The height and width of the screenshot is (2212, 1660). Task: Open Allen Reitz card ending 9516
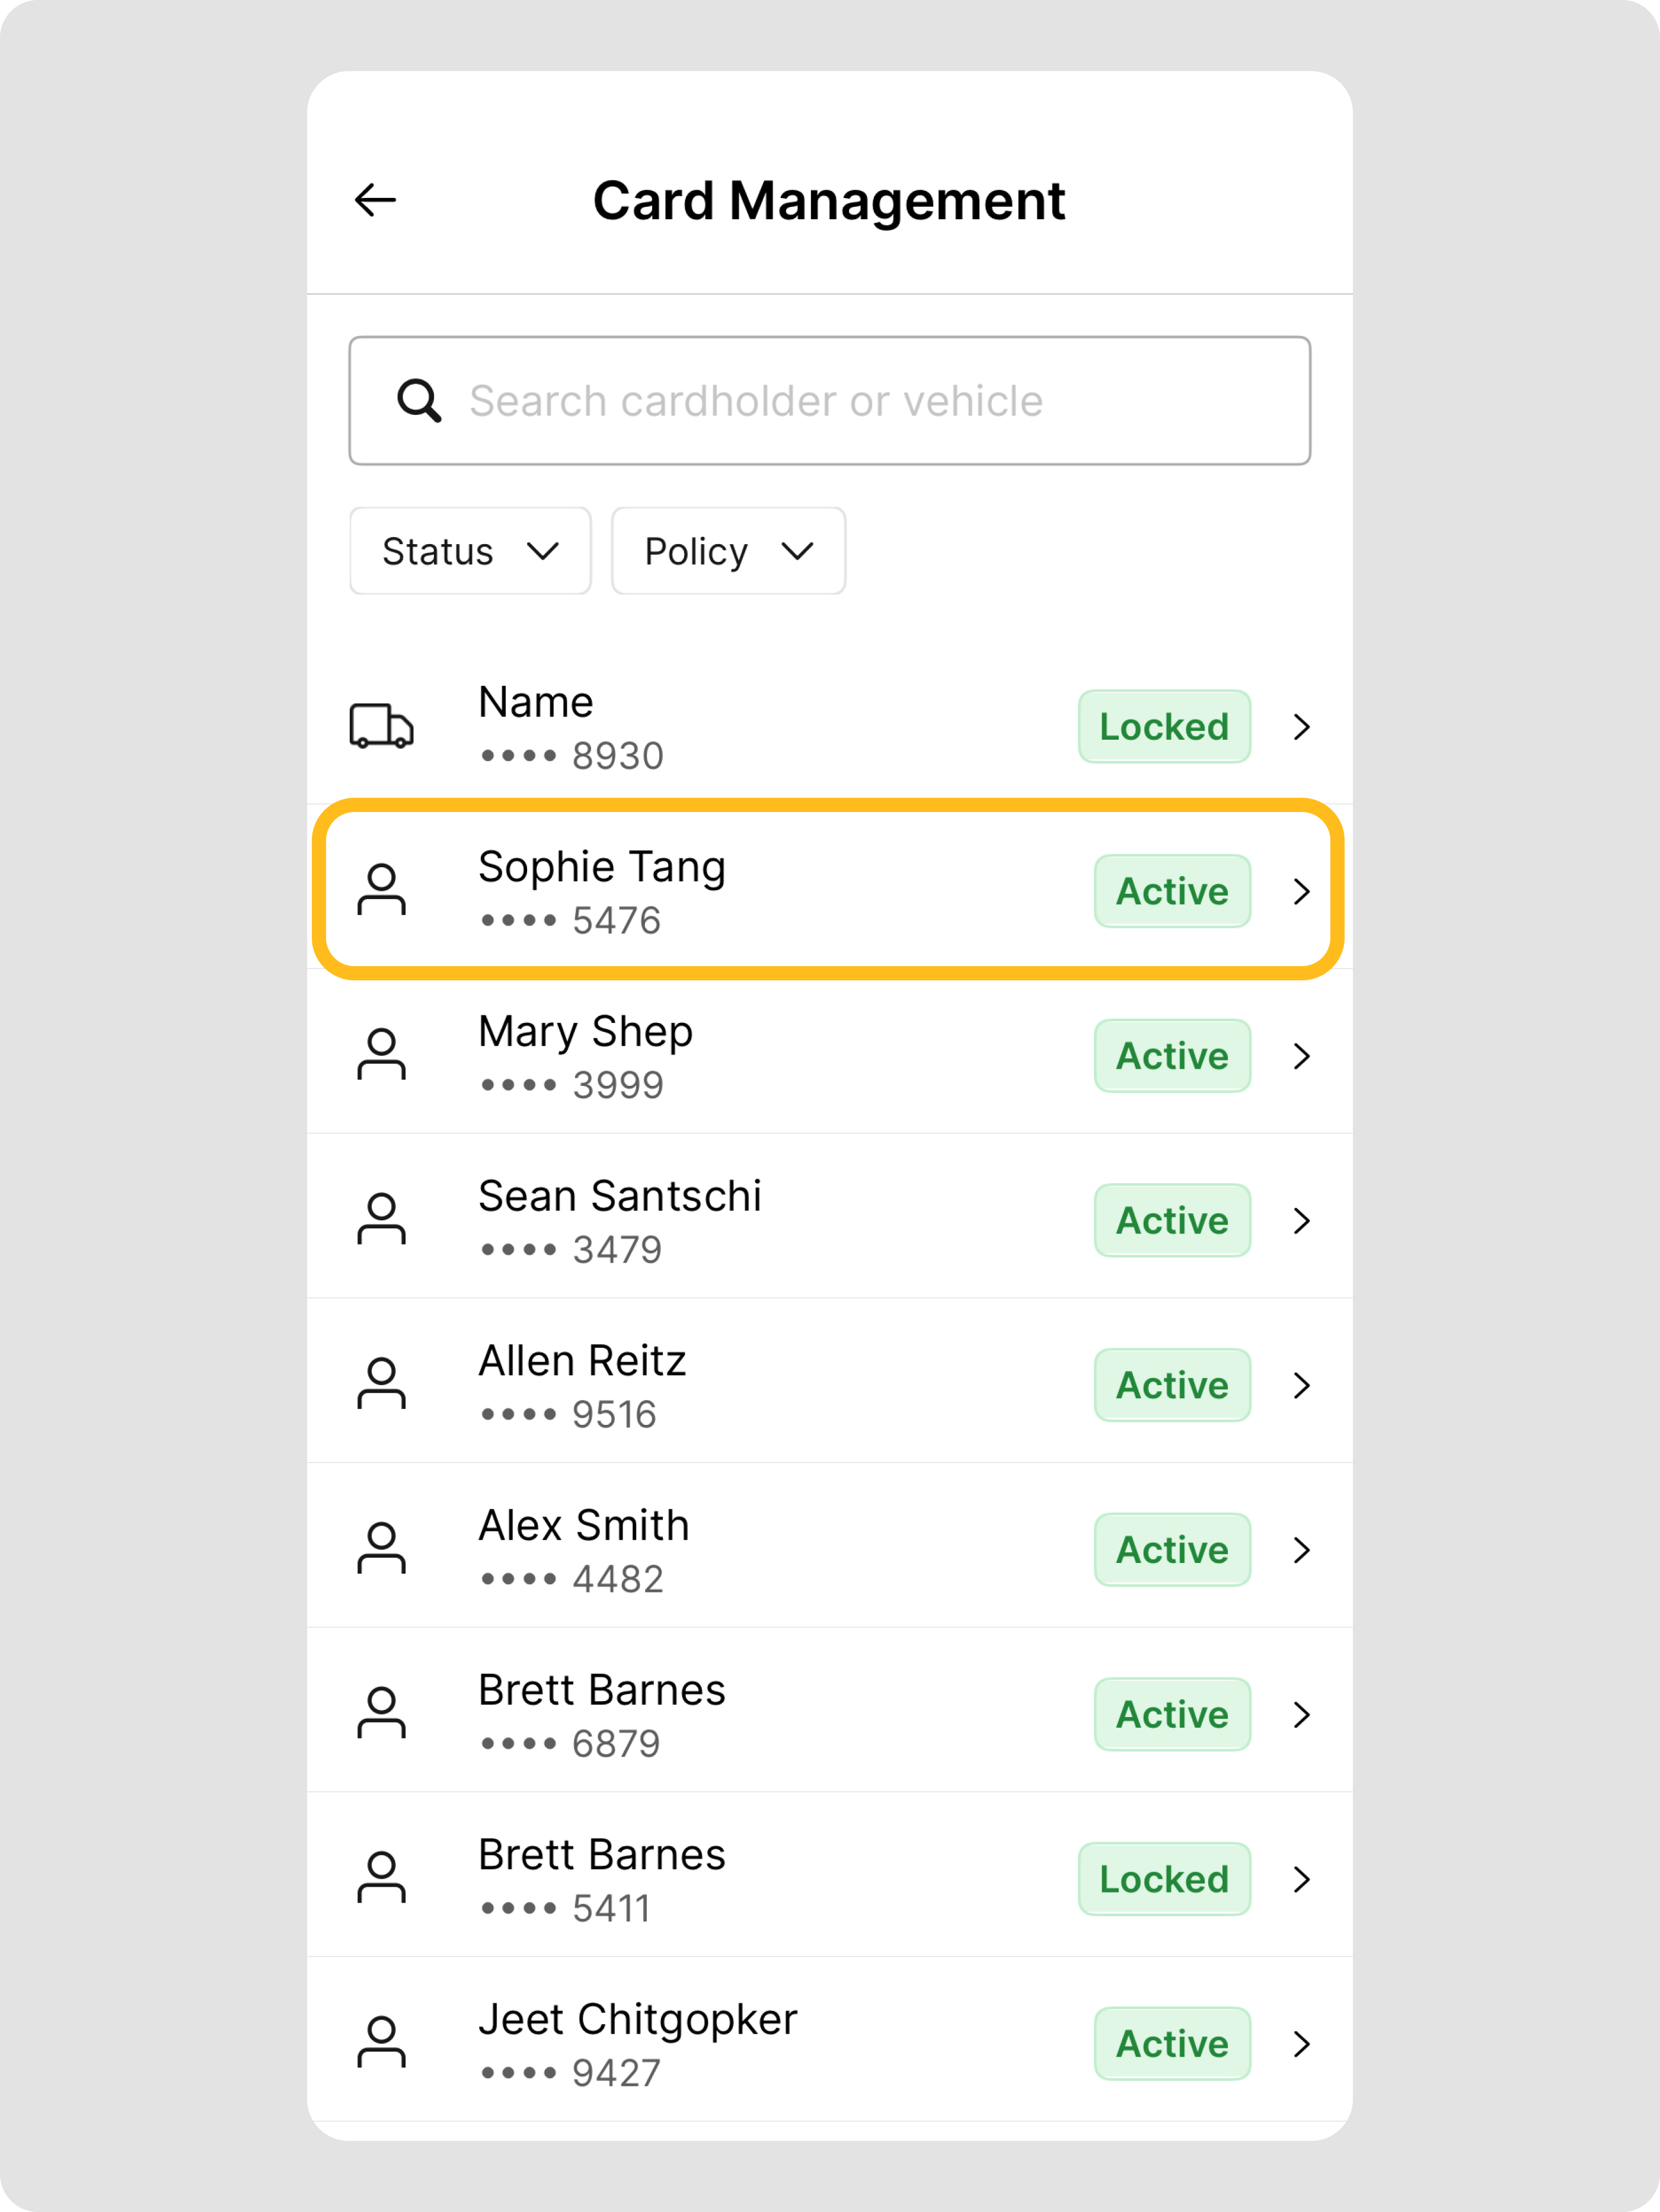pyautogui.click(x=700, y=1385)
